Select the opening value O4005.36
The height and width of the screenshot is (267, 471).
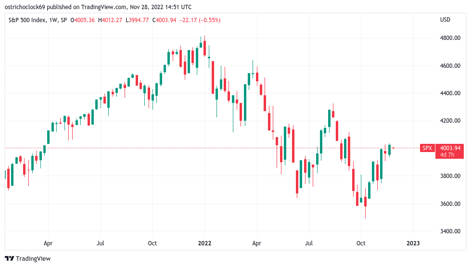pyautogui.click(x=82, y=20)
